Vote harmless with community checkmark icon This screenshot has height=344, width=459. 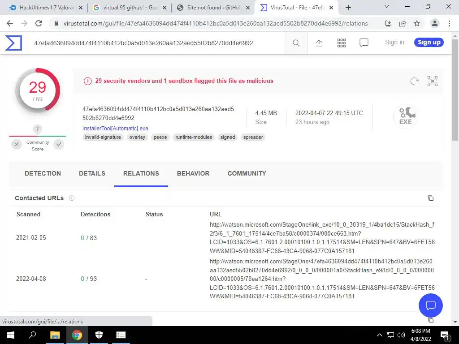[59, 144]
